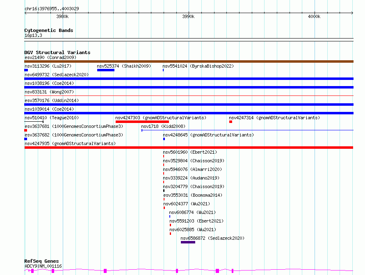Screen dimensions: 365x275
Task: Click the DGV Structural Variants track title
Action: (57, 52)
